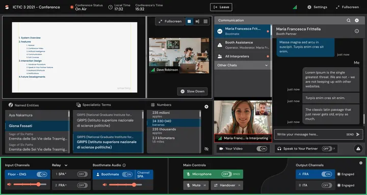The height and width of the screenshot is (195, 367).
Task: Open Communication panel settings gear
Action: coord(357,20)
